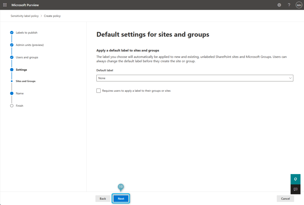Viewport: 304px width, 205px height.
Task: Select the Sites and Groups step
Action: tap(25, 81)
